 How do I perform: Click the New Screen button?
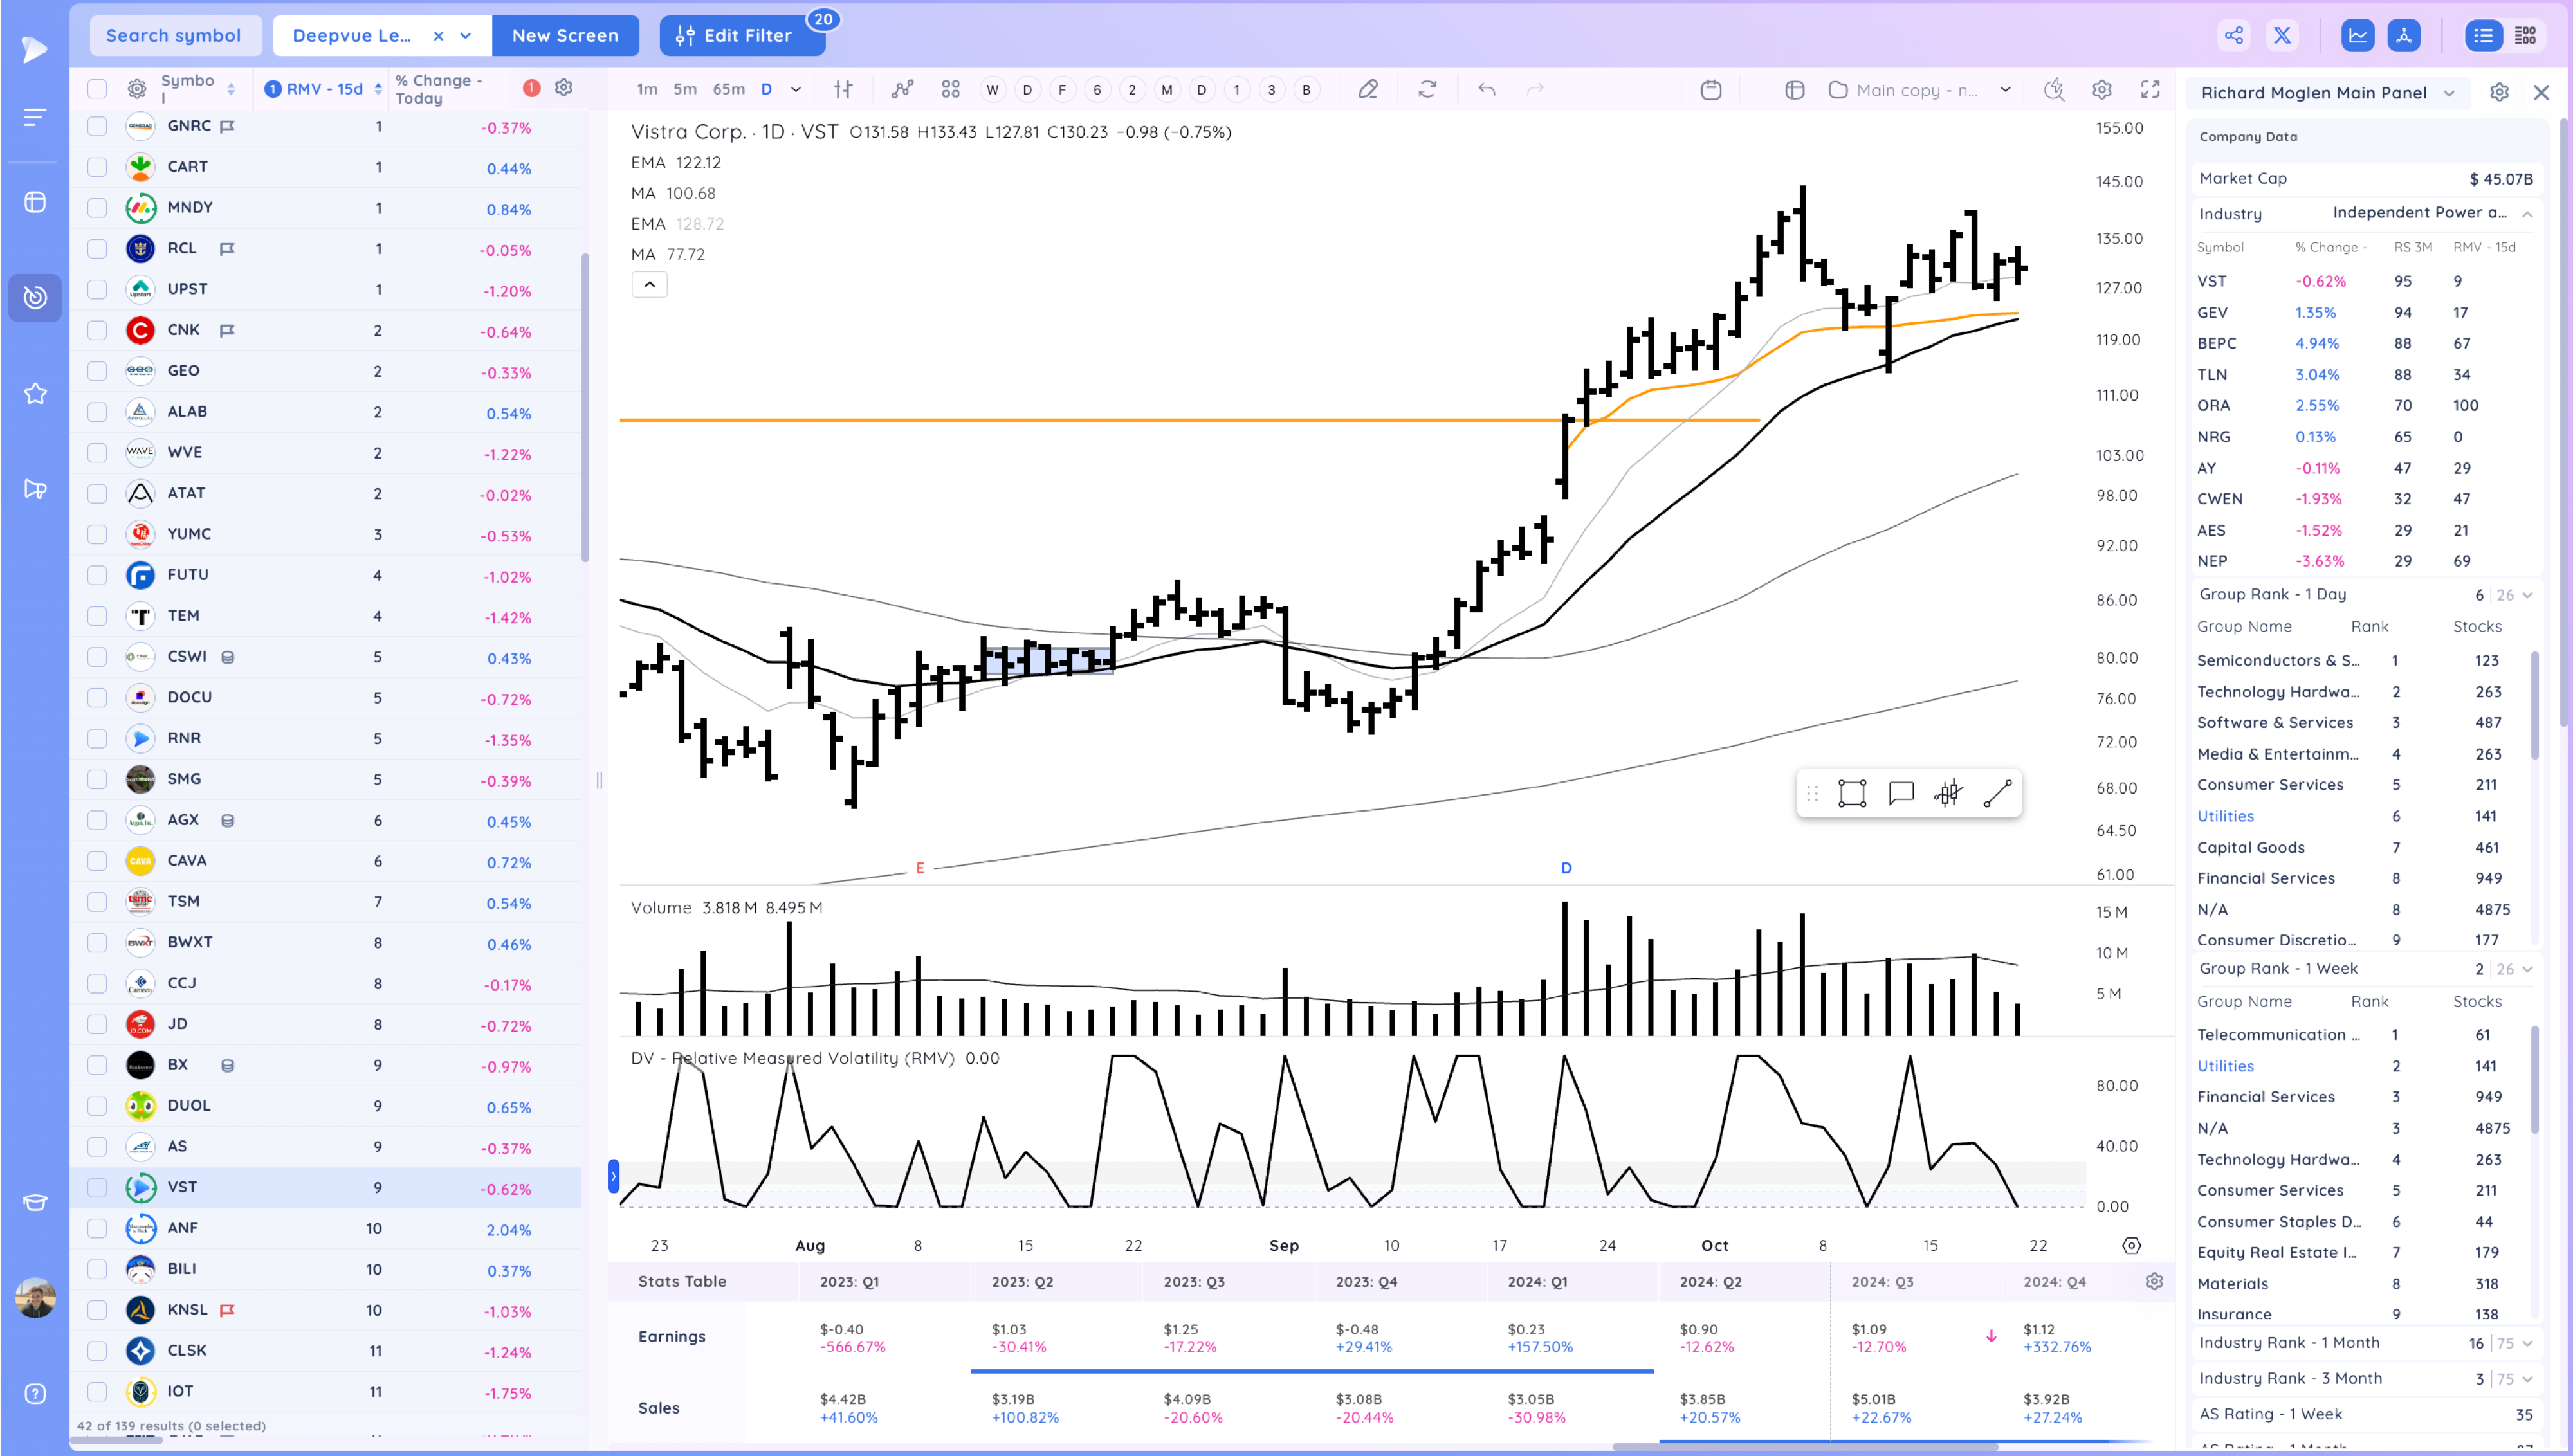tap(565, 36)
